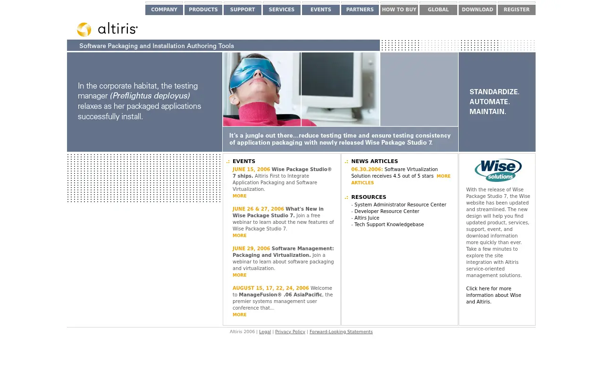Click the woman with eye mask photo
Screen dimensions: 604x377
click(262, 89)
